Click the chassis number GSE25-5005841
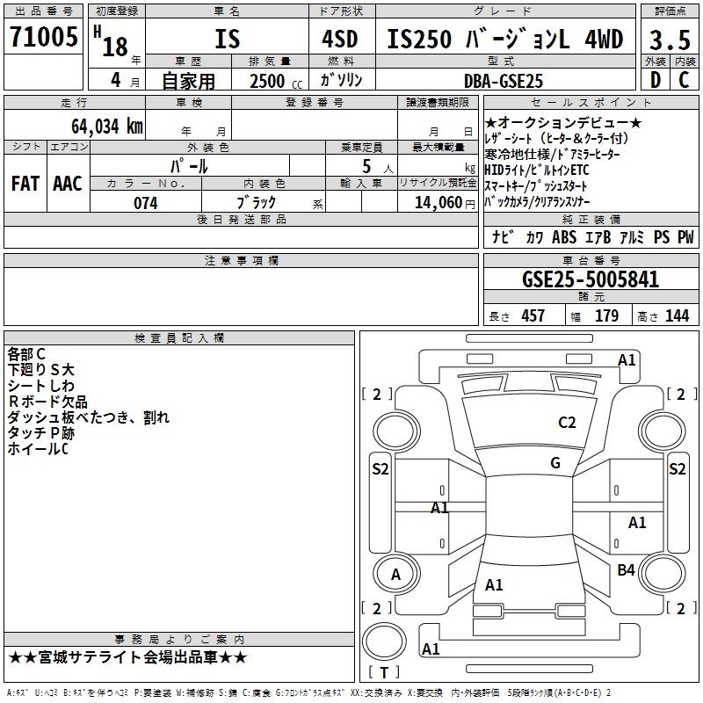This screenshot has height=703, width=703. (x=591, y=279)
